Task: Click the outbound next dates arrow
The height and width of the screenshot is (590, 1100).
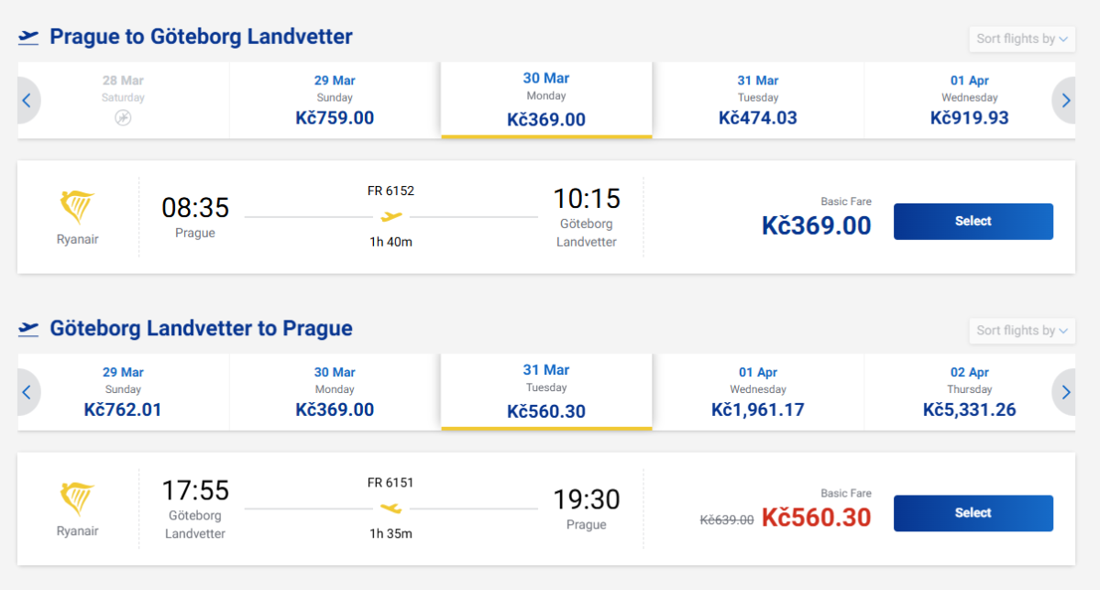Action: 1065,101
